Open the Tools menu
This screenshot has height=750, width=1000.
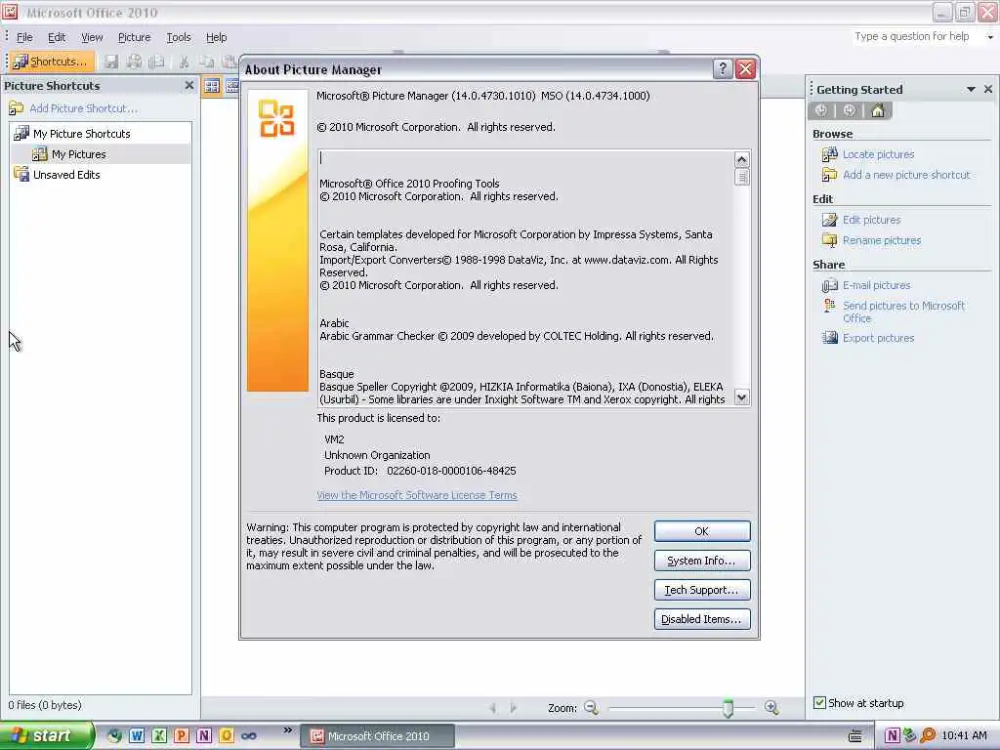(179, 37)
